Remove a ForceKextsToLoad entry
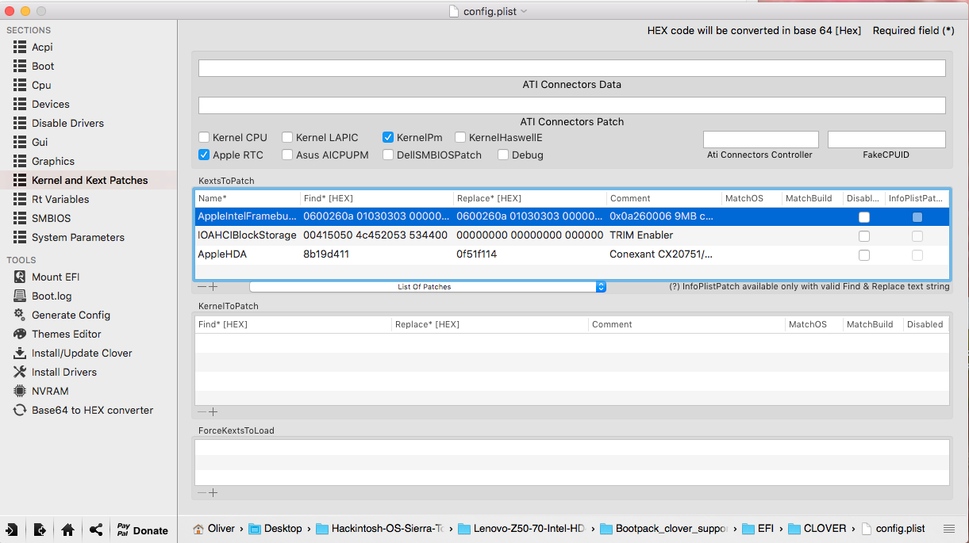This screenshot has height=543, width=969. [x=202, y=492]
